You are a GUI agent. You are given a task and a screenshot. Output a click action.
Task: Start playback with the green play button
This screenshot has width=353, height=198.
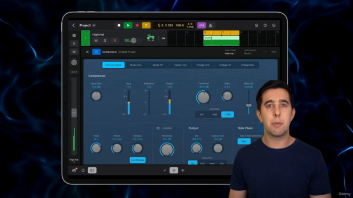coord(128,25)
